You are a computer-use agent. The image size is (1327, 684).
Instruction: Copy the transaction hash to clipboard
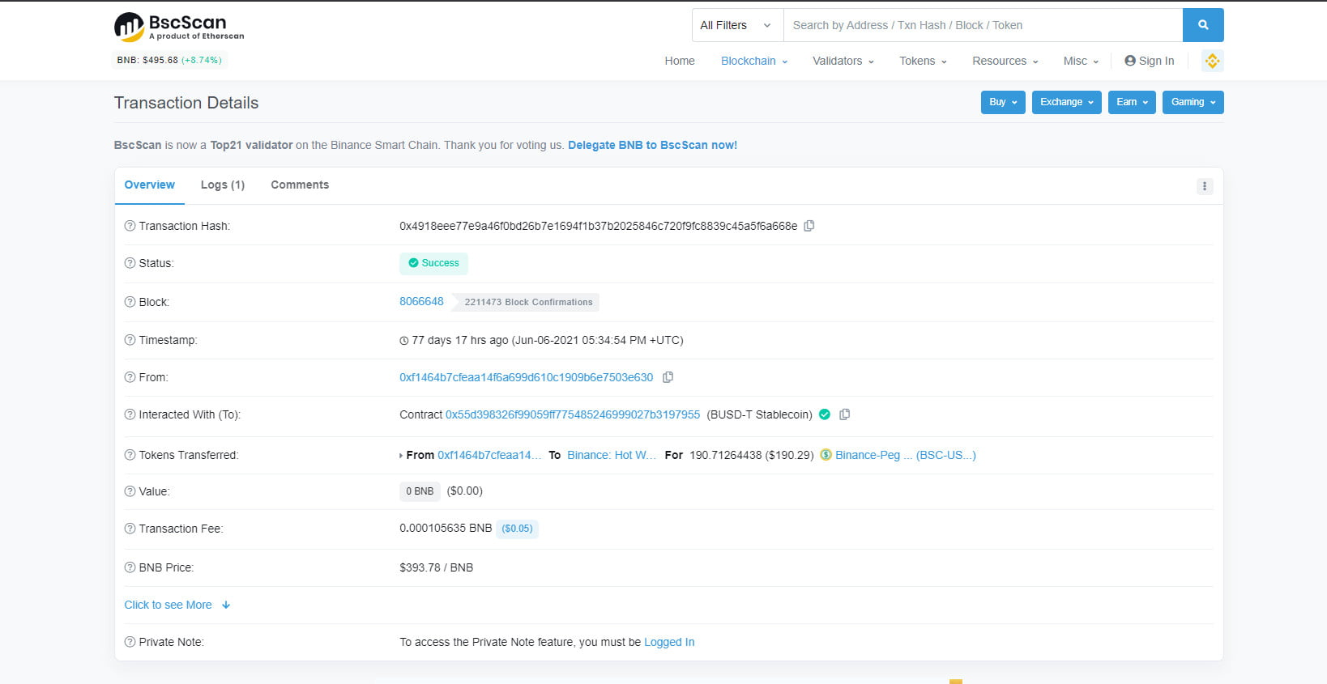click(x=809, y=226)
